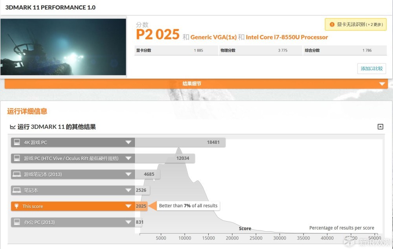Expand the 笔记本 dropdown arrow
Image resolution: width=393 pixels, height=249 pixels.
129,190
